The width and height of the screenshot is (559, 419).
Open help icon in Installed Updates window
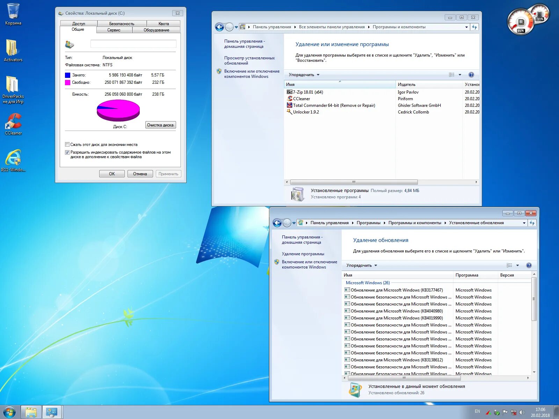[x=529, y=265]
